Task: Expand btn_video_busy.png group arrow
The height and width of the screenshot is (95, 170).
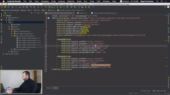Action: [x=12, y=34]
